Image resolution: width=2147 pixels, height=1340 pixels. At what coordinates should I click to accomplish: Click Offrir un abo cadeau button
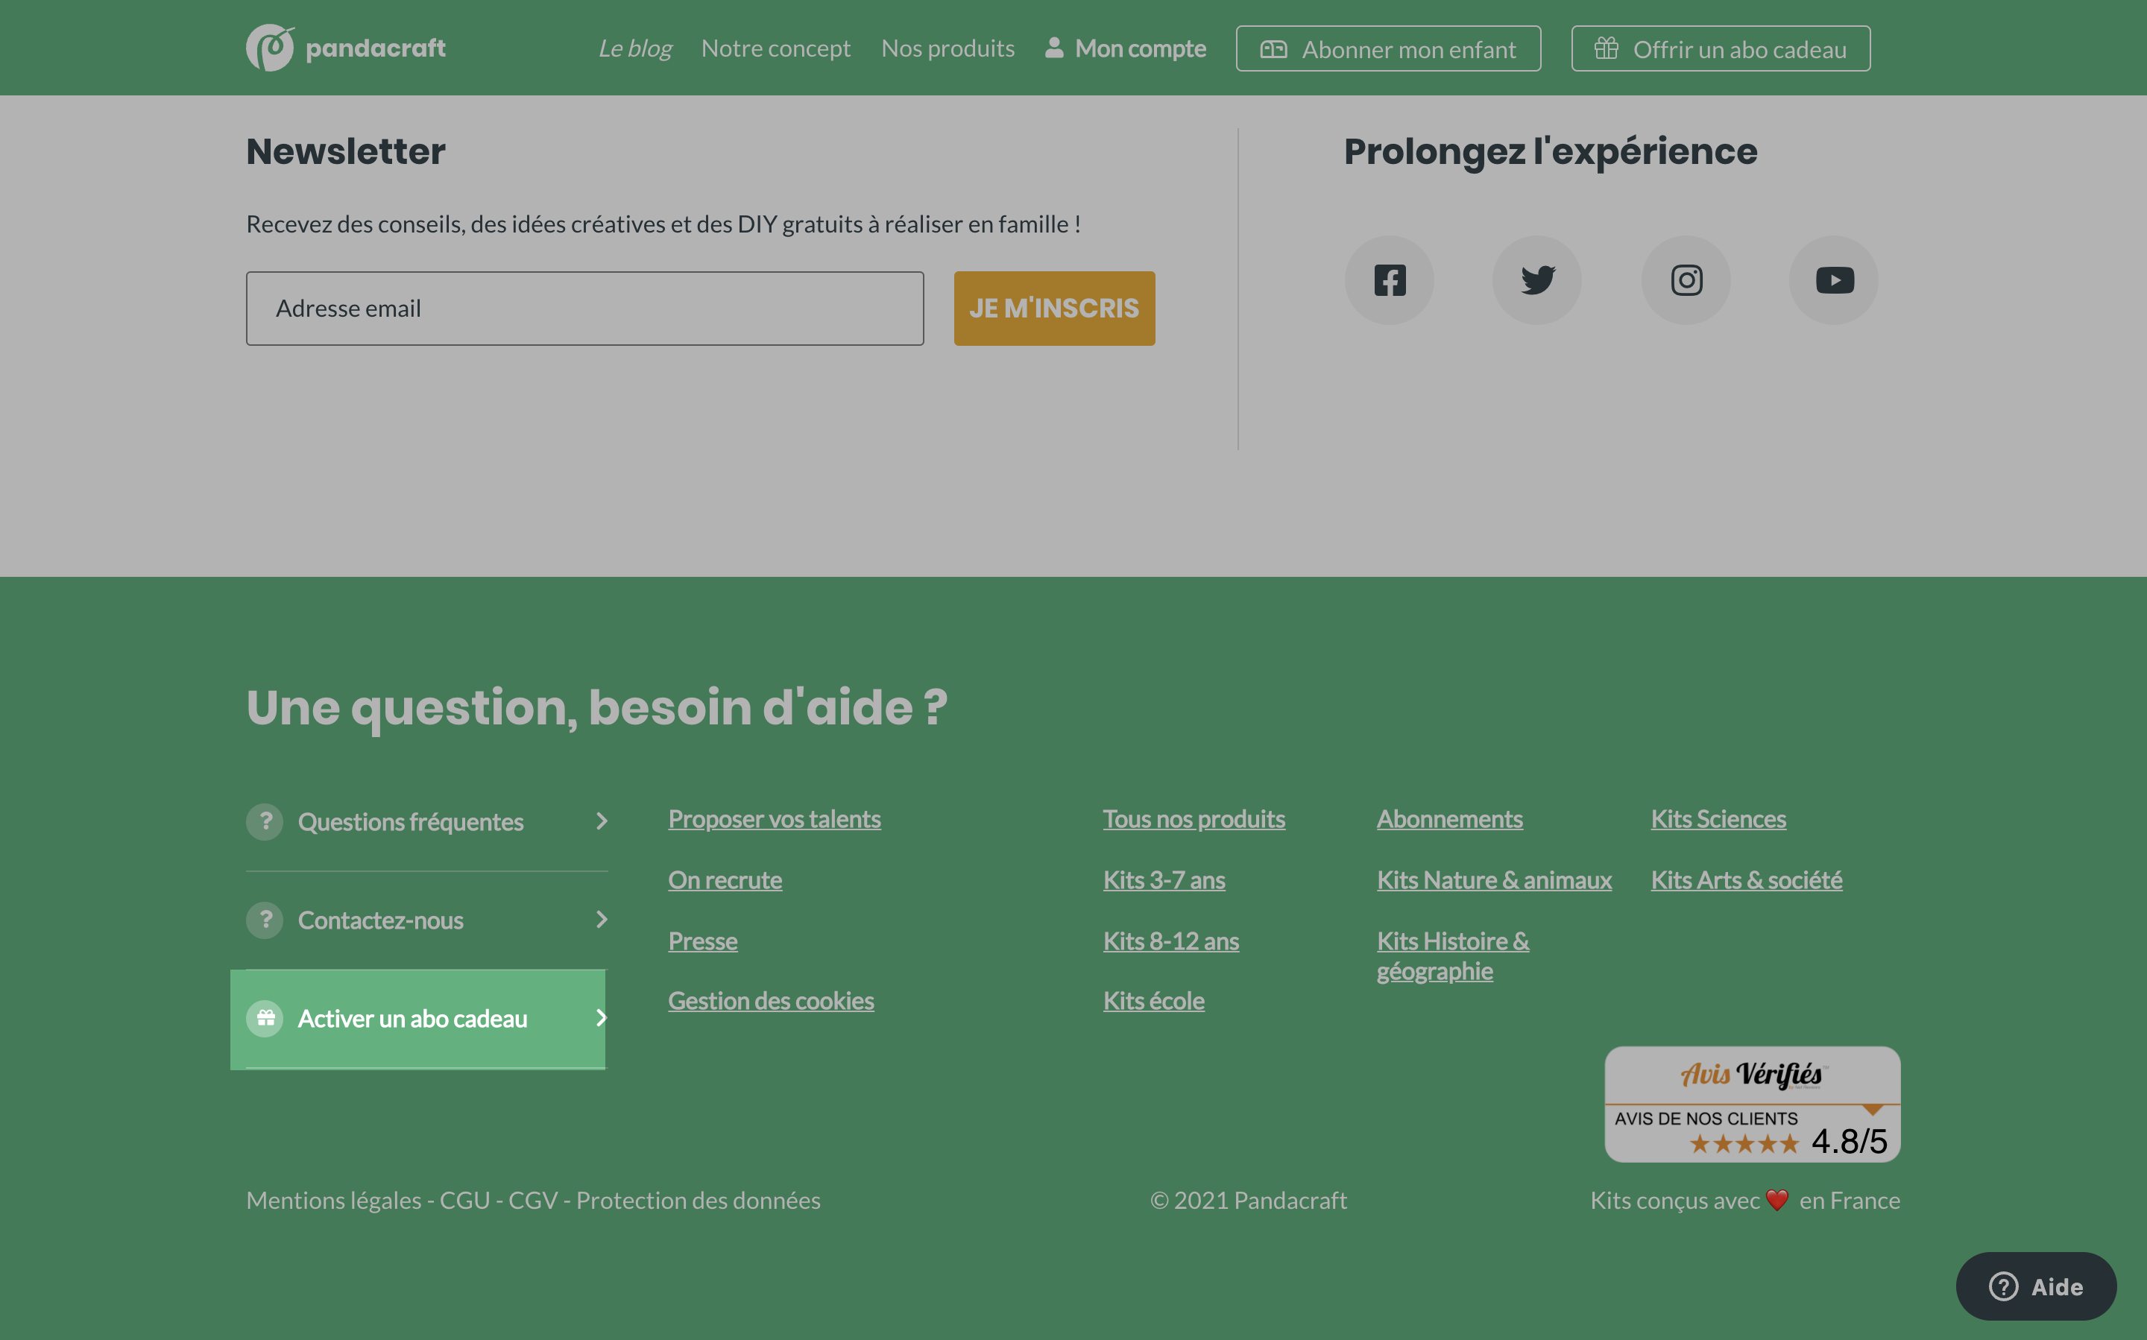click(x=1721, y=48)
